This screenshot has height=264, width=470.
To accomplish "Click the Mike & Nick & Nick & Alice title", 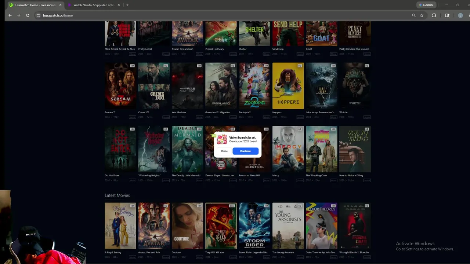I will click(120, 49).
